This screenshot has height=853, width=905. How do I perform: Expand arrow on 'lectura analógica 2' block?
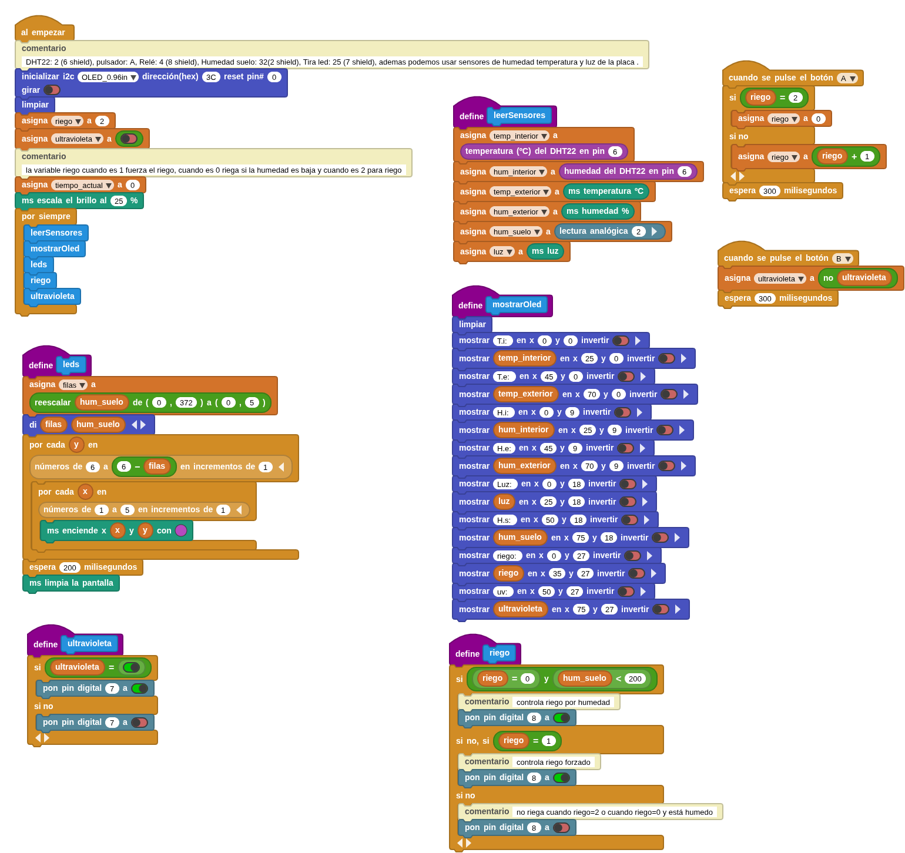point(654,231)
